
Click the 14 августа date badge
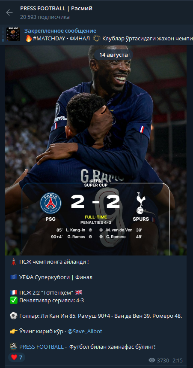(x=113, y=55)
